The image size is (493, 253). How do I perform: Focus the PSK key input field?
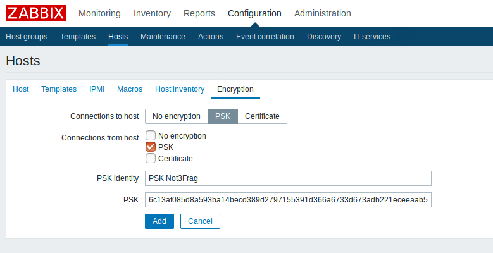point(288,200)
